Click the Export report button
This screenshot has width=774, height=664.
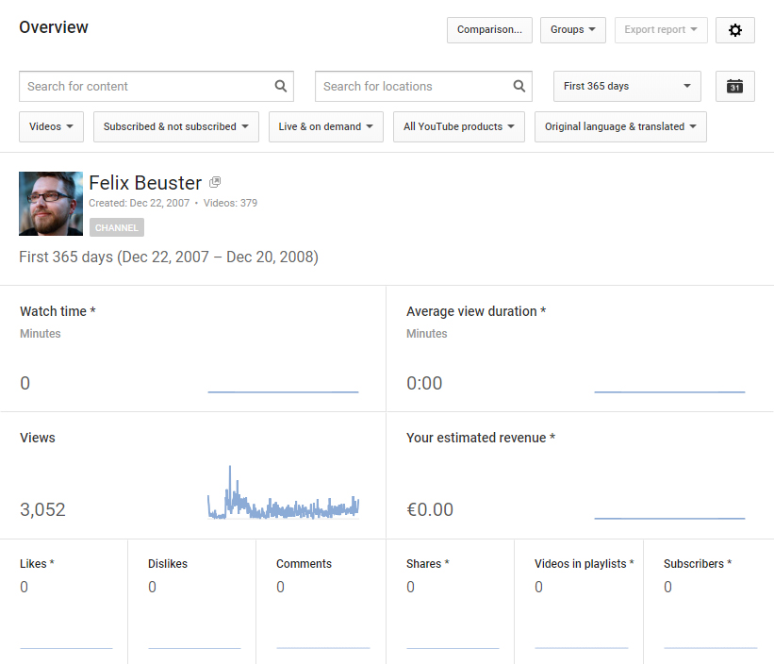click(x=660, y=30)
